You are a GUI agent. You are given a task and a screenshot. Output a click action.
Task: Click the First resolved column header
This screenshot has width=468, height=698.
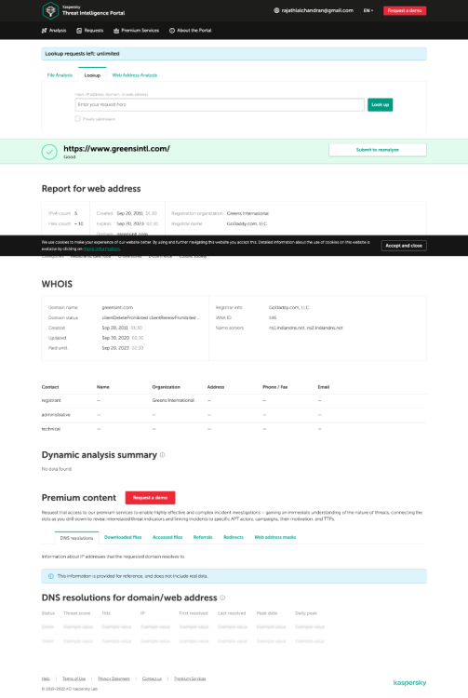[x=194, y=613]
